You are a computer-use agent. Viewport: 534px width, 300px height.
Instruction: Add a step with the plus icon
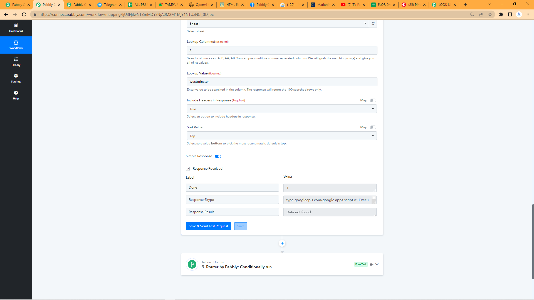tap(282, 243)
